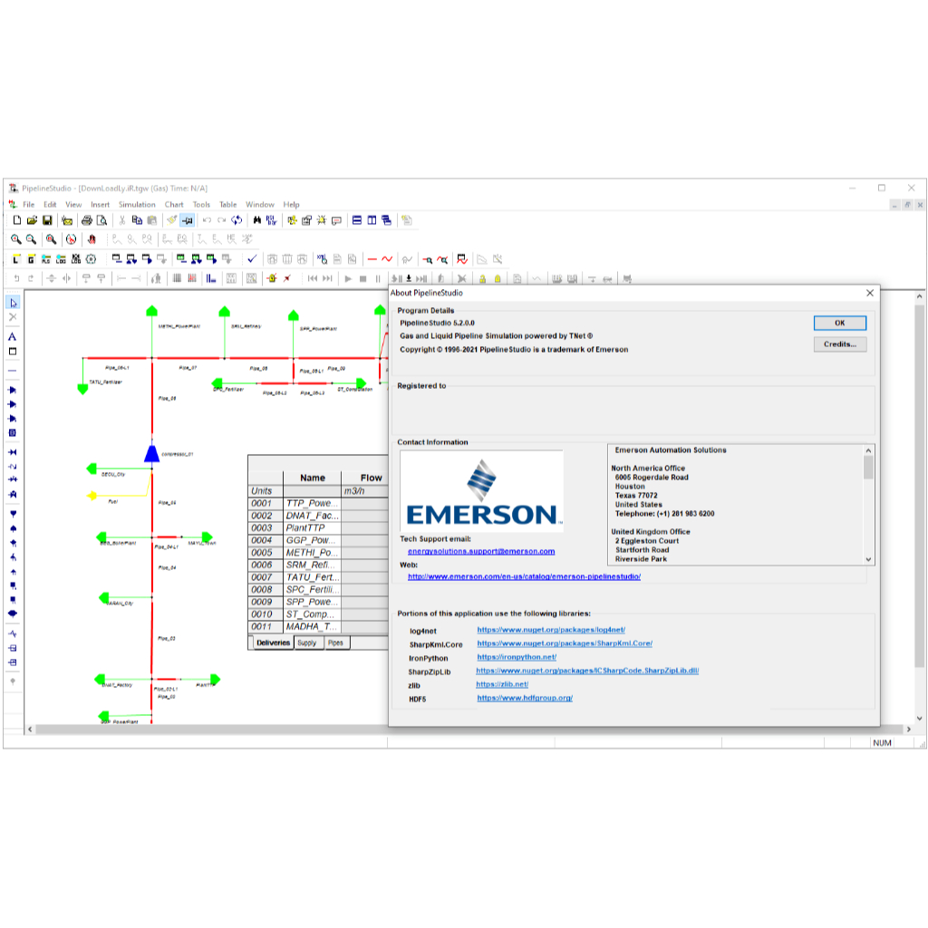Create a new file with the New icon

(17, 220)
